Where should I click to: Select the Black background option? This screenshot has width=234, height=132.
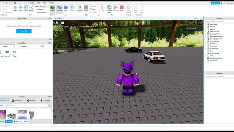[x=17, y=121]
